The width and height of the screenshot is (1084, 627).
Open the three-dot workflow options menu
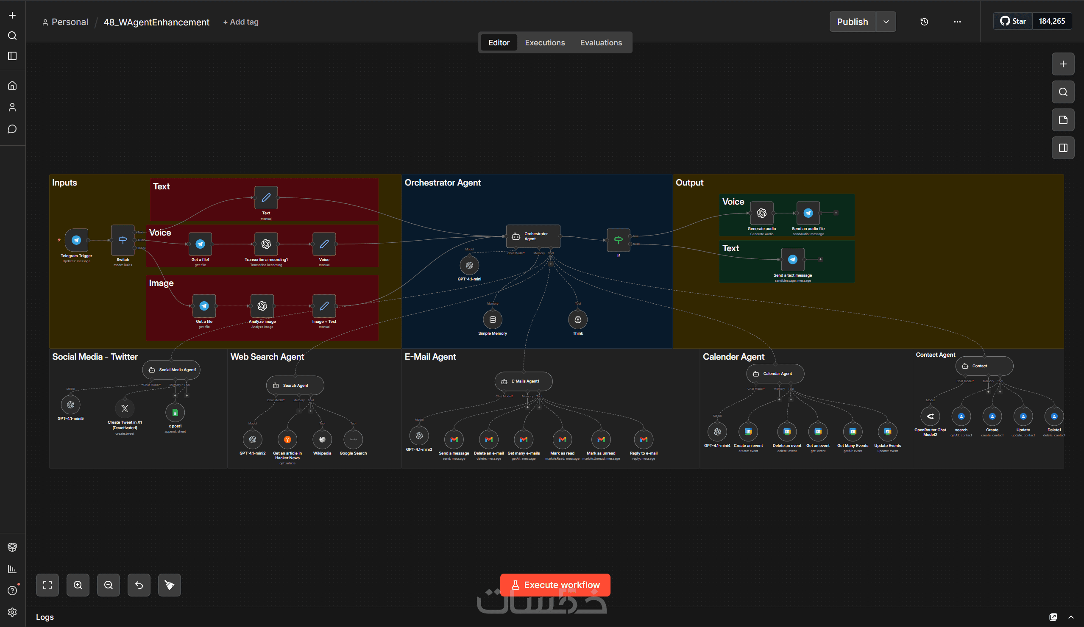pos(957,22)
